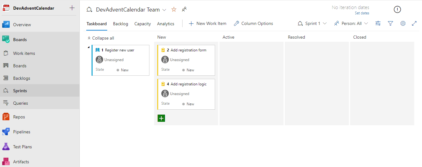
Task: Click New Work Item button
Action: point(208,23)
